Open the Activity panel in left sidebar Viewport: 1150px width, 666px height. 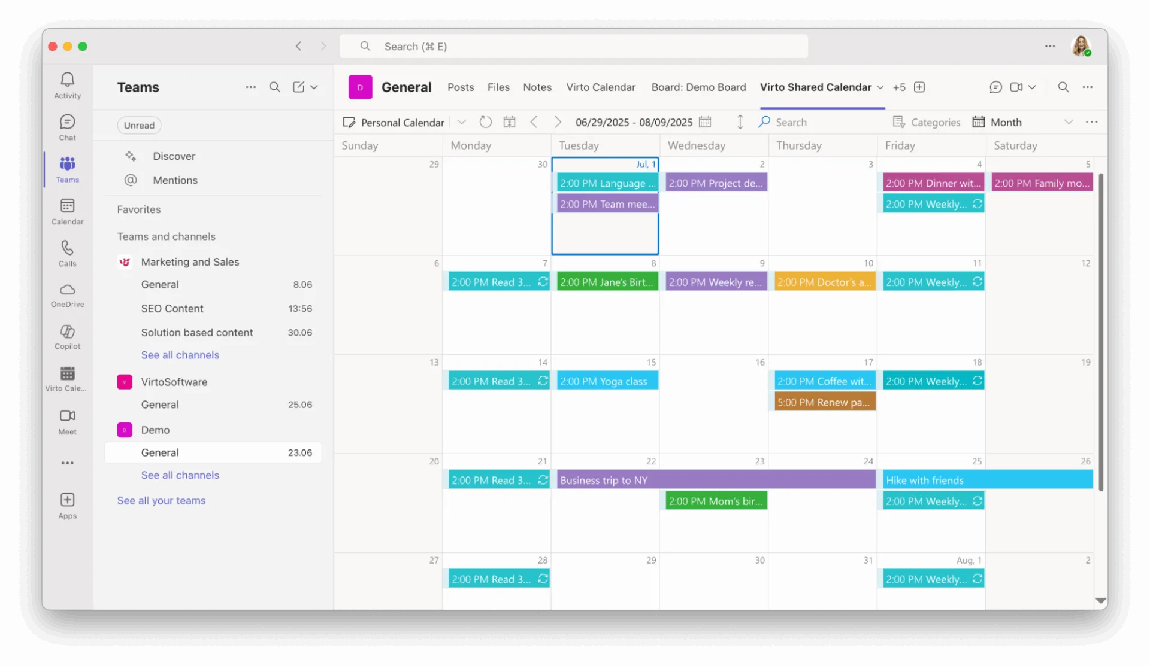66,85
